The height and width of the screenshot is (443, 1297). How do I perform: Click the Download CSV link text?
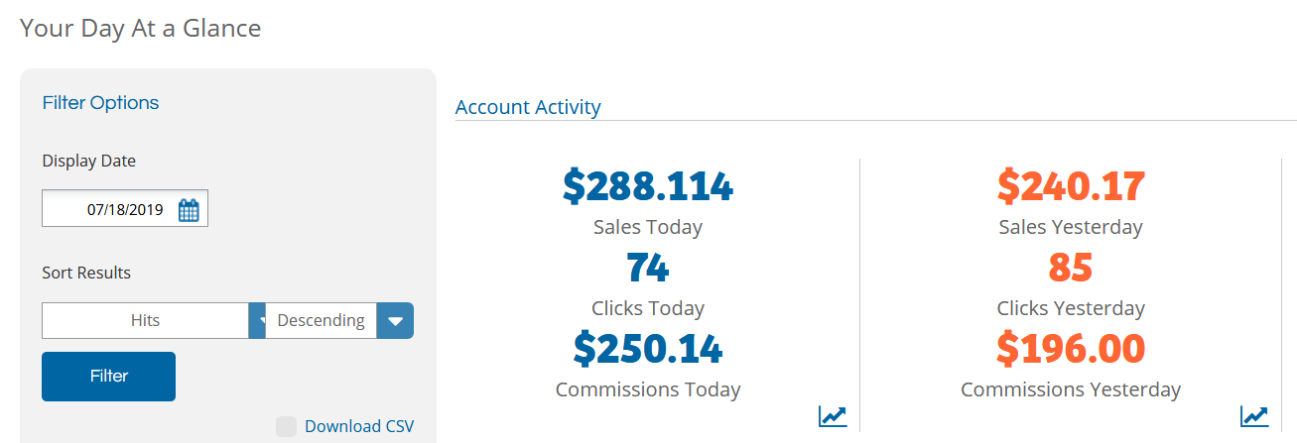click(359, 426)
